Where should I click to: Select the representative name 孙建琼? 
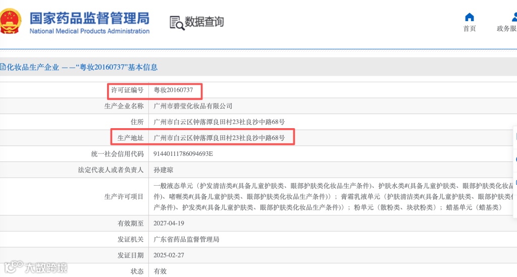click(163, 170)
